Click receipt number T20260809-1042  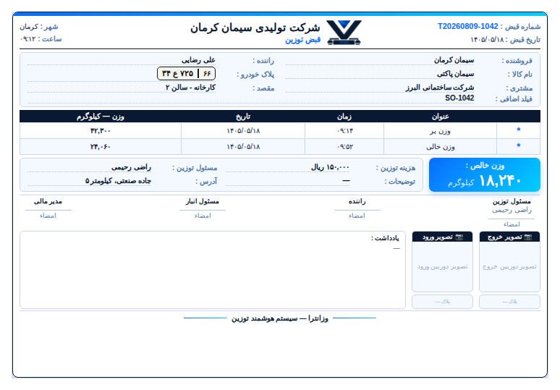click(x=468, y=27)
